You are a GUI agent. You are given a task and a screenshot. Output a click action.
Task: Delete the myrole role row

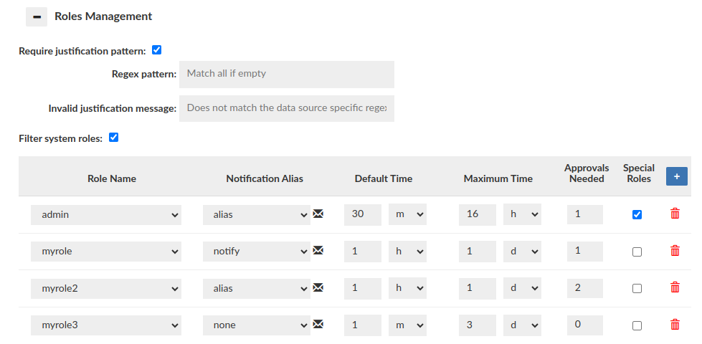(x=675, y=251)
